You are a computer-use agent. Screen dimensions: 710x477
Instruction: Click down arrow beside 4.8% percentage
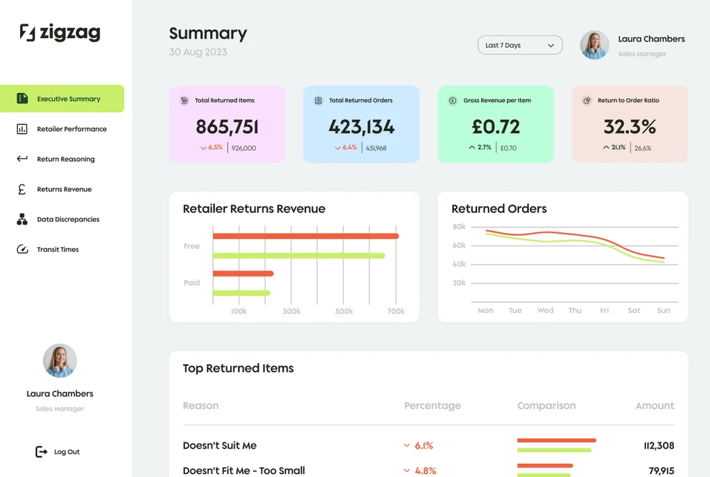tap(406, 471)
